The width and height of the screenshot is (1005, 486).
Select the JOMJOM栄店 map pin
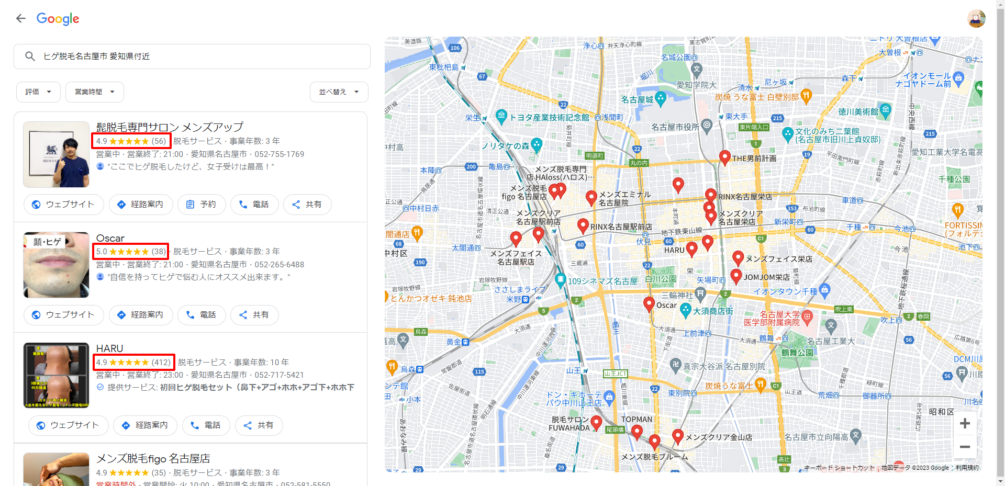[x=736, y=276]
